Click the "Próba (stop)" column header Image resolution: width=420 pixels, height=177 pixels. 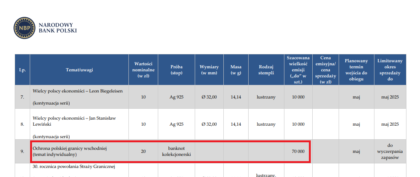point(176,70)
